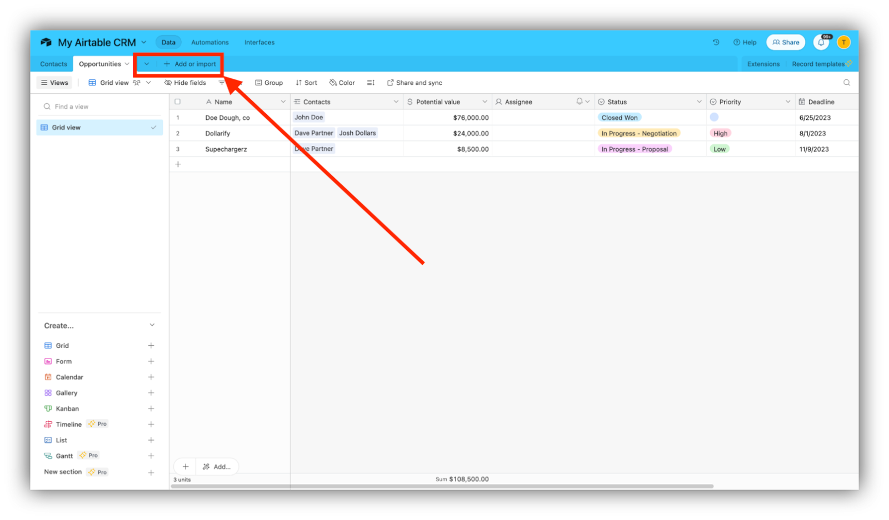The width and height of the screenshot is (889, 520).
Task: Open the Sort toolbar option
Action: click(306, 83)
